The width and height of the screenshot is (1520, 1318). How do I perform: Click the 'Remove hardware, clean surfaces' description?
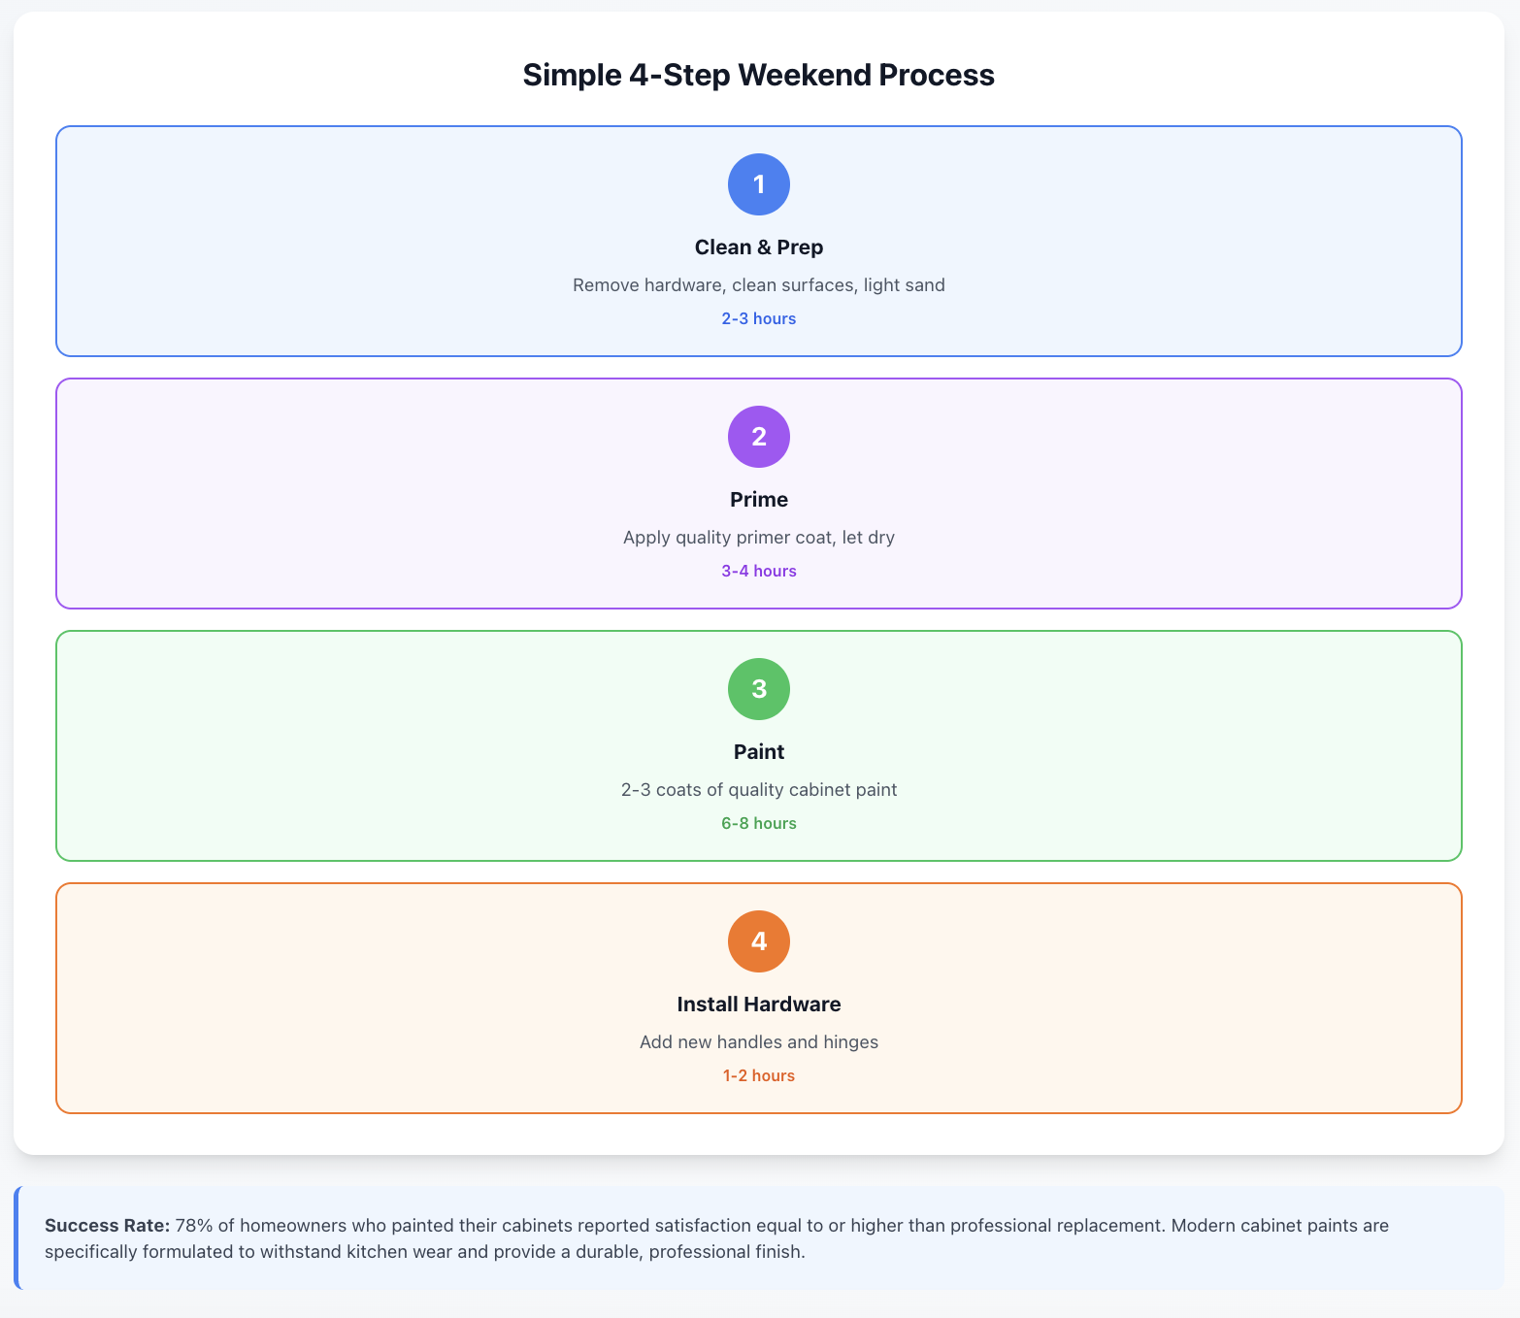click(x=759, y=285)
